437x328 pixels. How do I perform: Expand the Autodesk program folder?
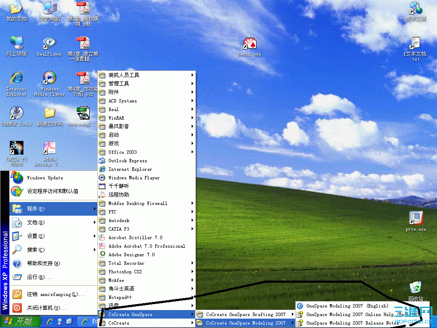[x=147, y=220]
